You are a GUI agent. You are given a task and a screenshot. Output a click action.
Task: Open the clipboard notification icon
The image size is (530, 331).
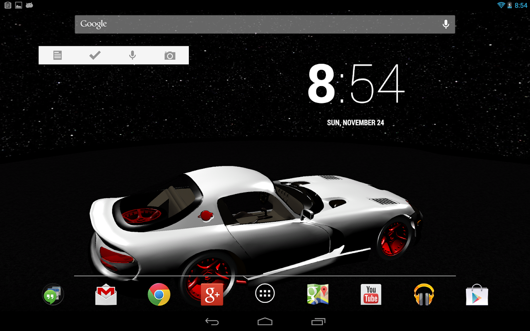[7, 5]
